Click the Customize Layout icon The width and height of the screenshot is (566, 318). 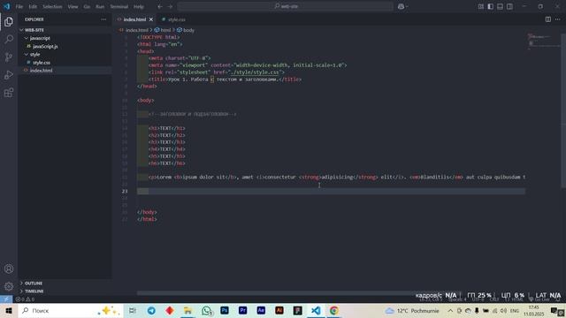(x=481, y=6)
